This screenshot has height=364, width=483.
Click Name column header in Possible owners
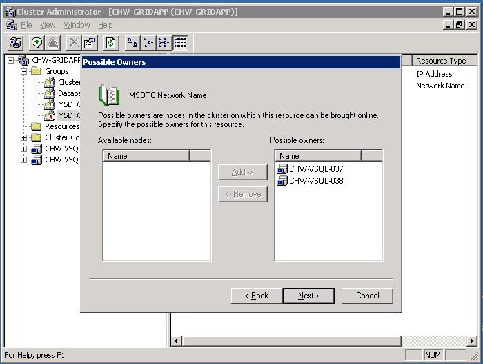(x=318, y=156)
